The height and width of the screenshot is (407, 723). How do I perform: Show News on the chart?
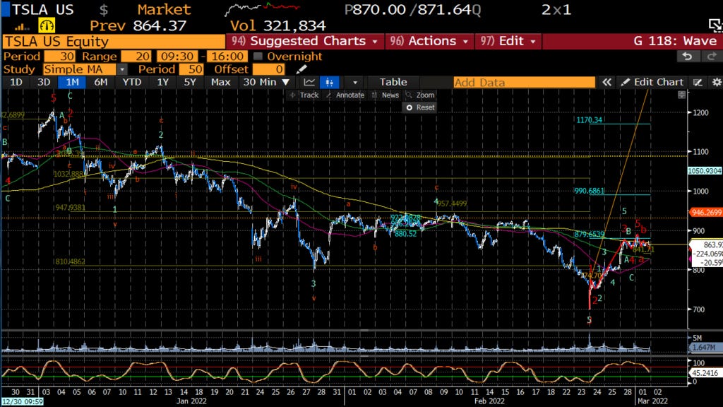coord(385,95)
